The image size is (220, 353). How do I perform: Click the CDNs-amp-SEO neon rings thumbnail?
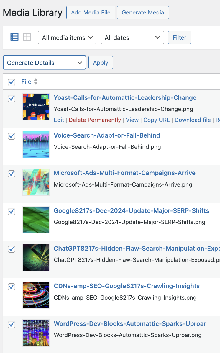click(36, 295)
